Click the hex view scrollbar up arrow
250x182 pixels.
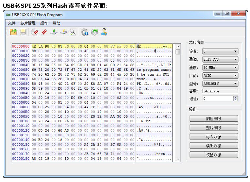(178, 47)
